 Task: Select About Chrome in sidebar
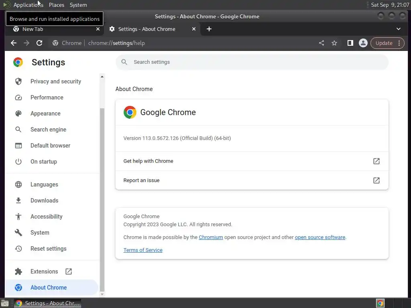pos(52,288)
